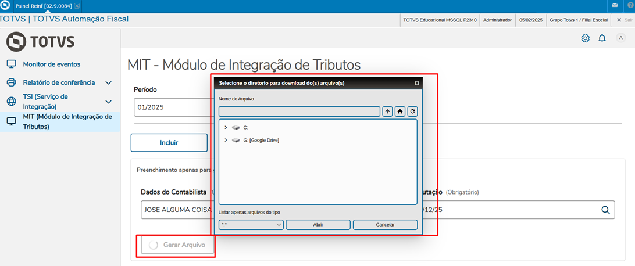Select MIT (Módulo de Integração de Tributos)
The height and width of the screenshot is (266, 635).
click(60, 122)
